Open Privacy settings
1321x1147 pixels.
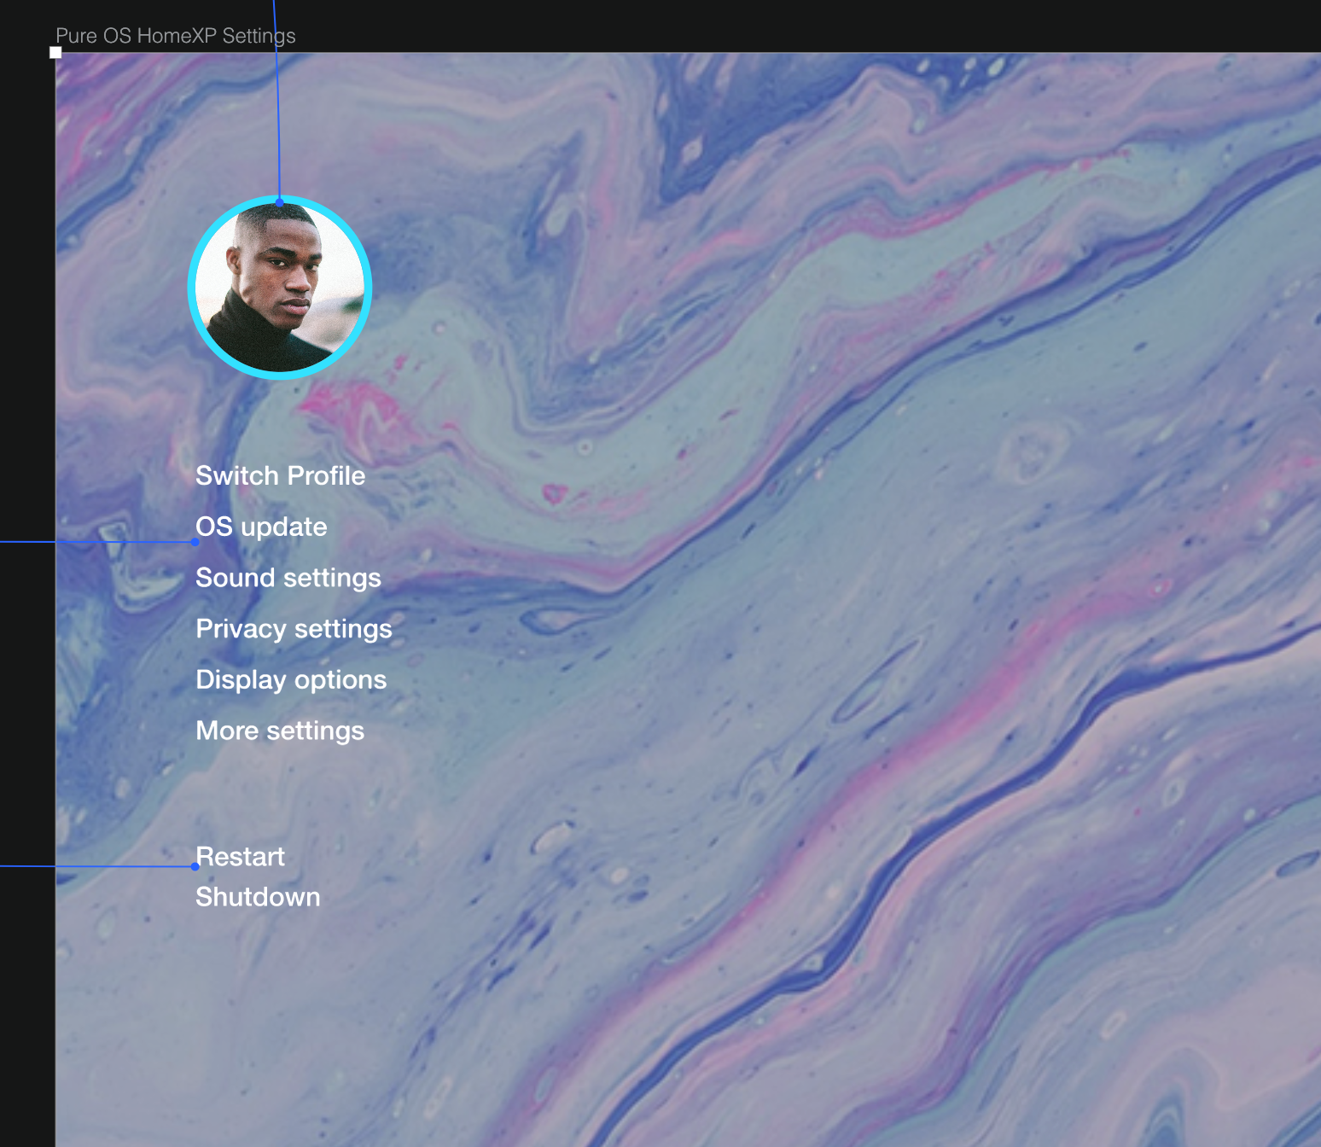point(294,629)
